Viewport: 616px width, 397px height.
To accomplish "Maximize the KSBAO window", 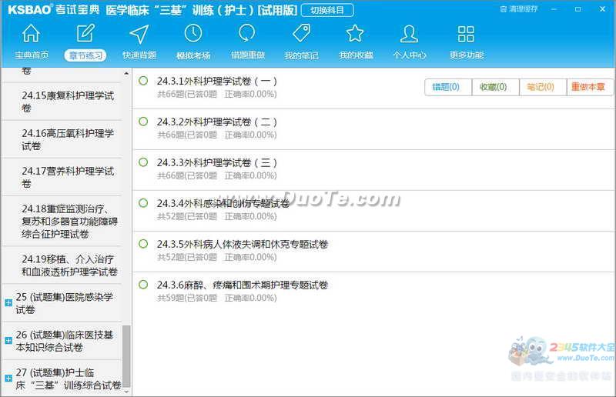I will 578,9.
